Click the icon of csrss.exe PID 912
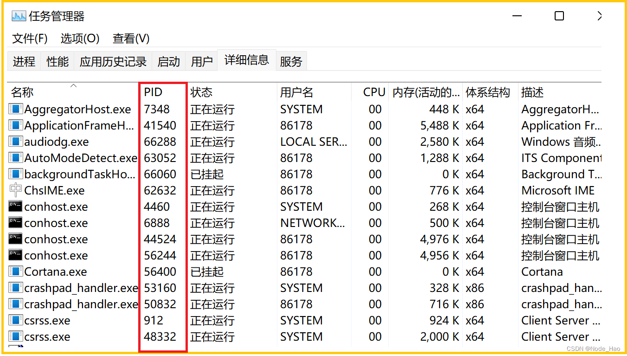Image resolution: width=627 pixels, height=356 pixels. (16, 320)
